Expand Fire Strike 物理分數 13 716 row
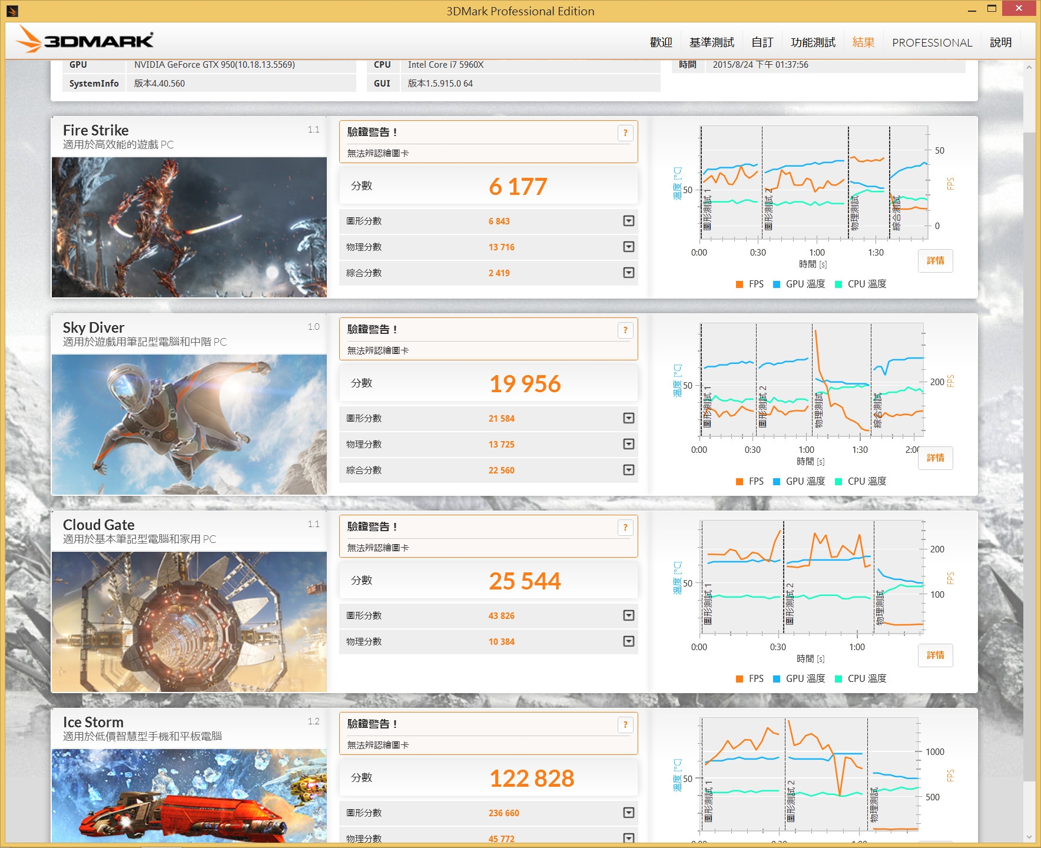 [629, 247]
